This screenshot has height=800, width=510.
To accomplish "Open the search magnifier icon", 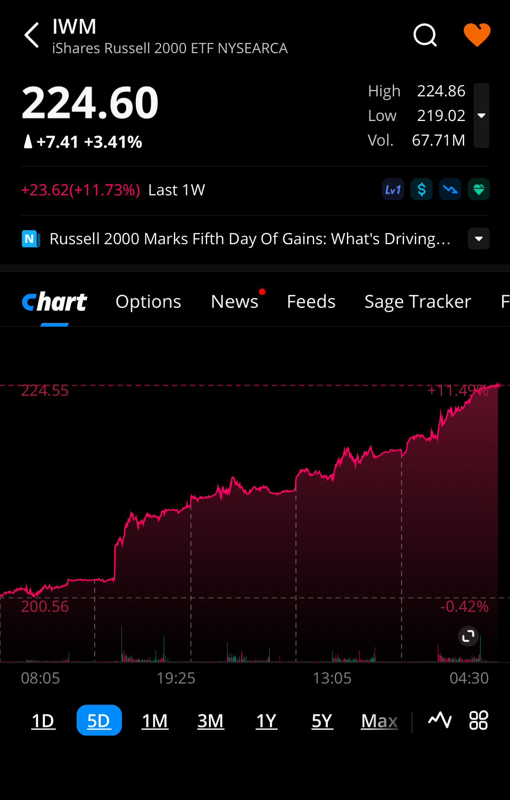I will click(x=425, y=35).
